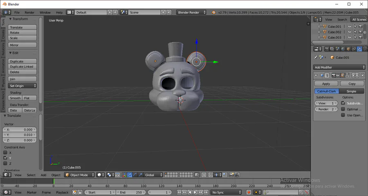Viewport: 368px width, 196px height.
Task: Open the Object Mode dropdown
Action: click(79, 175)
